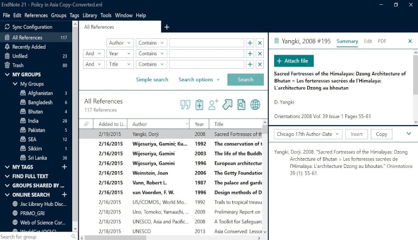
Task: Open the Title field dropdown
Action: (120, 64)
